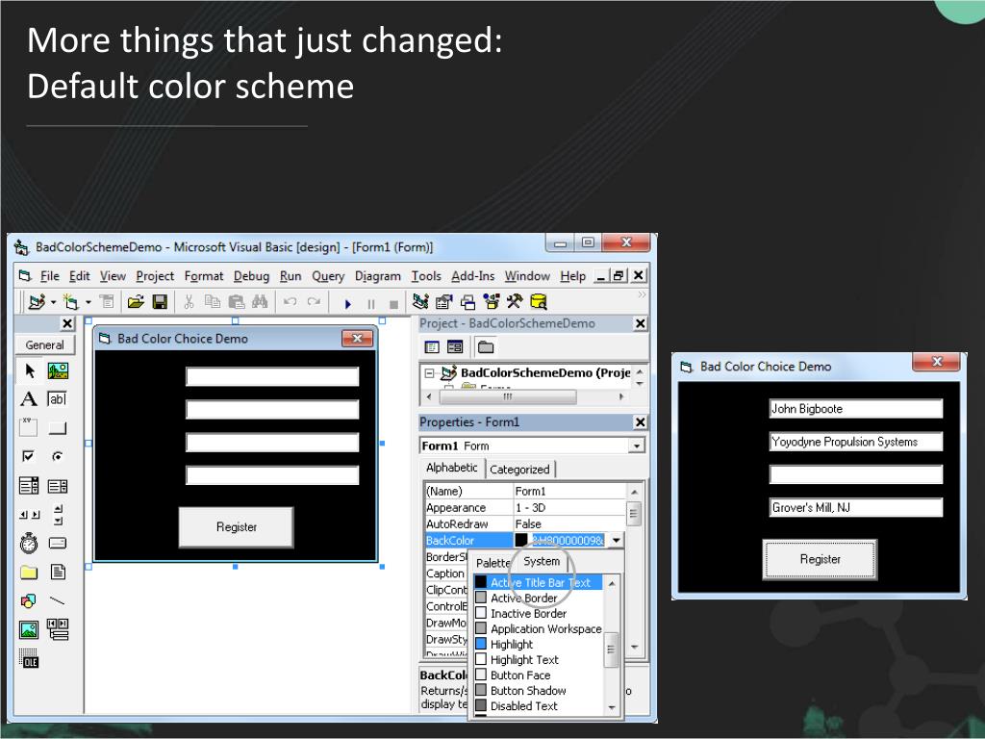The image size is (985, 739).
Task: Click Register button in design form
Action: click(x=237, y=527)
